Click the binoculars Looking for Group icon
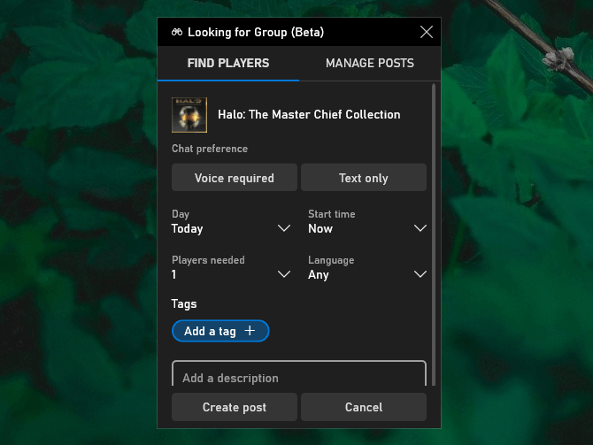The height and width of the screenshot is (445, 593). pos(177,32)
